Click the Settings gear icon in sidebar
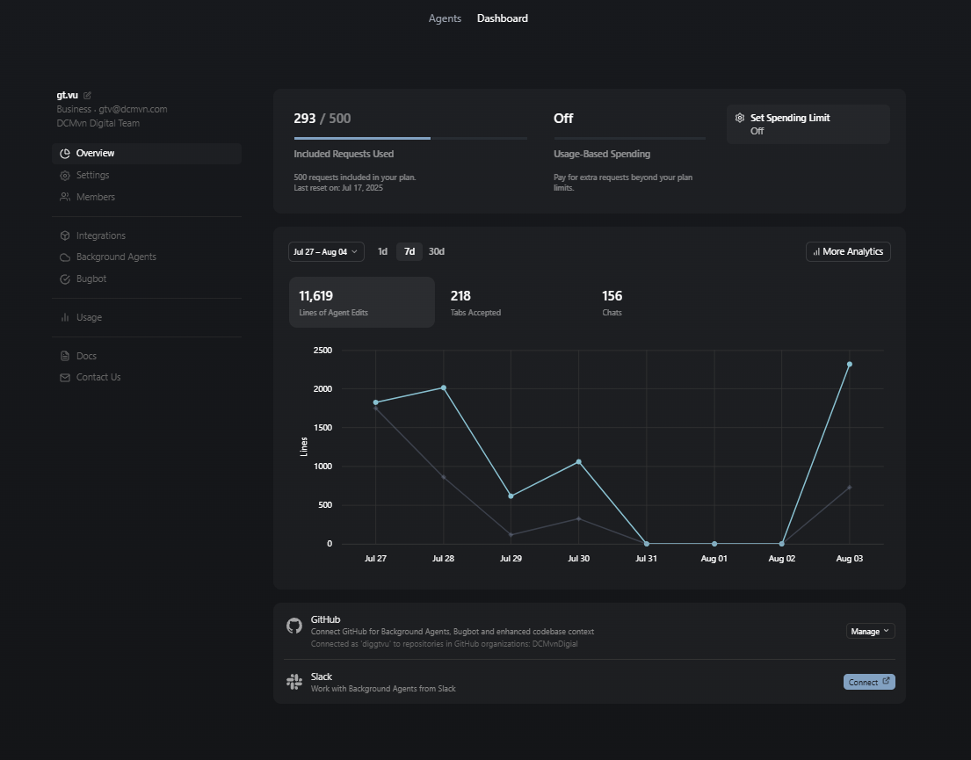 (65, 176)
